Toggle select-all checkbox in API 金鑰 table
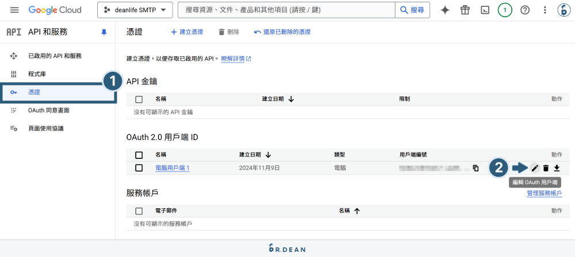Screen dimensions: 575x257 tap(139, 99)
